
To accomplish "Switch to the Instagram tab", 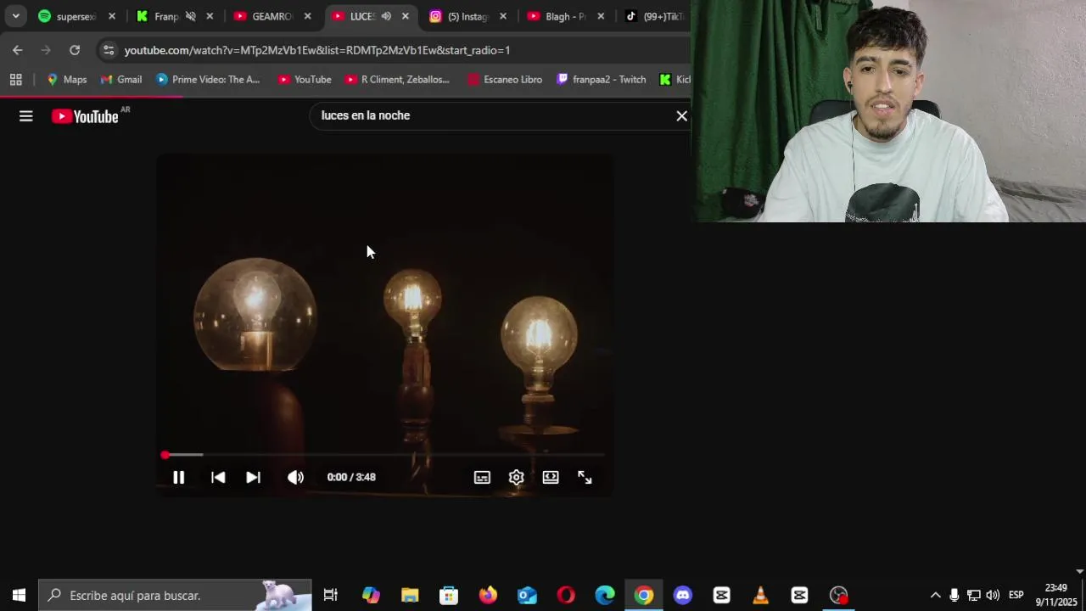I will tap(468, 16).
